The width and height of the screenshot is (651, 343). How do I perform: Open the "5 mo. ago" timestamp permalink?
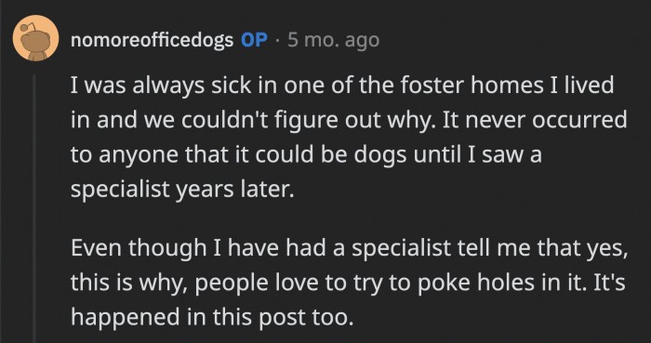point(333,40)
